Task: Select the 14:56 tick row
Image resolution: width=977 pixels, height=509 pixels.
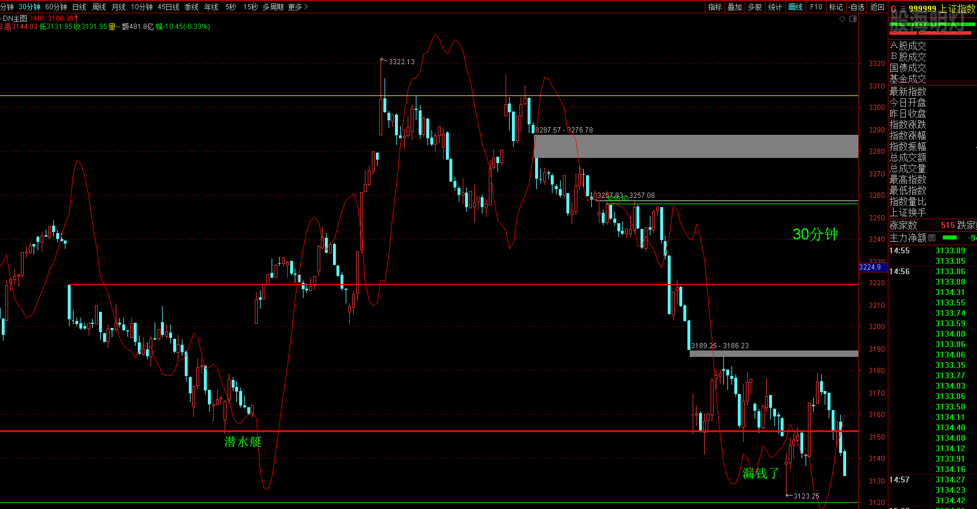Action: coord(932,271)
